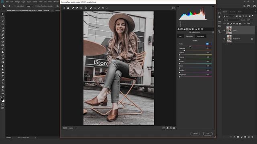Image resolution: width=257 pixels, height=144 pixels.
Task: Toggle highlight clipping warning on histogram
Action: click(x=213, y=7)
